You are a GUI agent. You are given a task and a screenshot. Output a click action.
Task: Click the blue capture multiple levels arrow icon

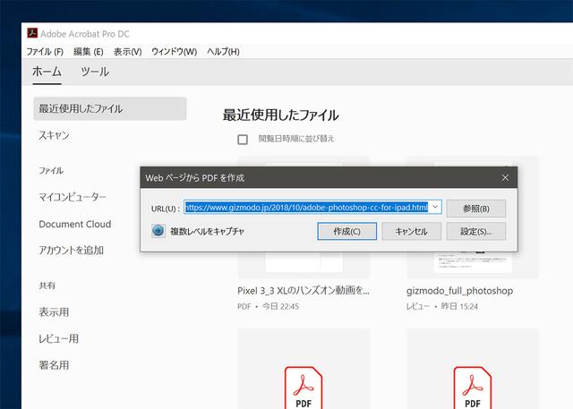click(158, 231)
